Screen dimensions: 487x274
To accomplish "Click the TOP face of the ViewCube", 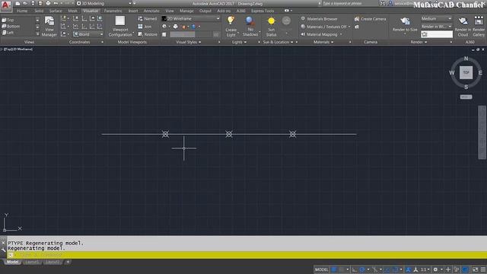I will 466,72.
